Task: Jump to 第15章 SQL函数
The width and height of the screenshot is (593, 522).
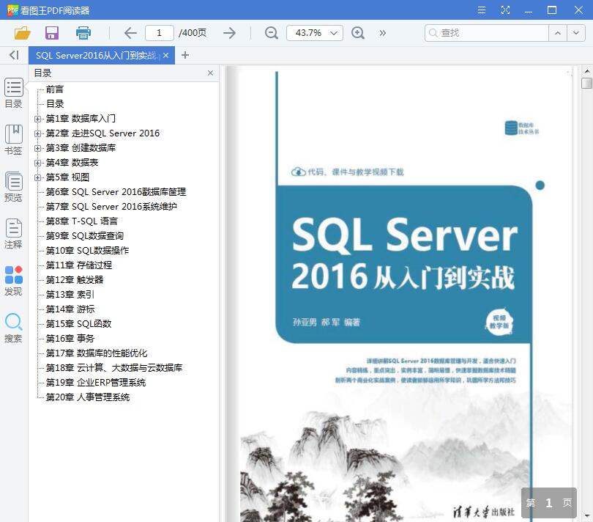Action: 78,324
